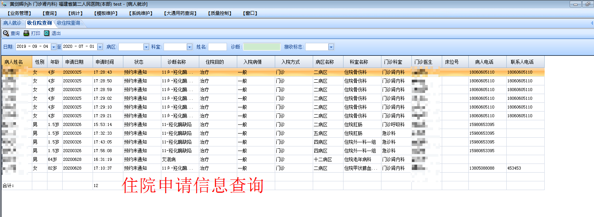Click the 艾滋病 diagnosis cell

point(180,159)
